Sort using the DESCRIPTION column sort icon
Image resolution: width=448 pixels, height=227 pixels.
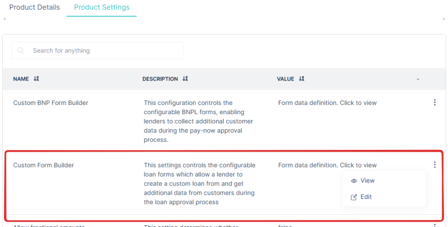[x=185, y=79]
